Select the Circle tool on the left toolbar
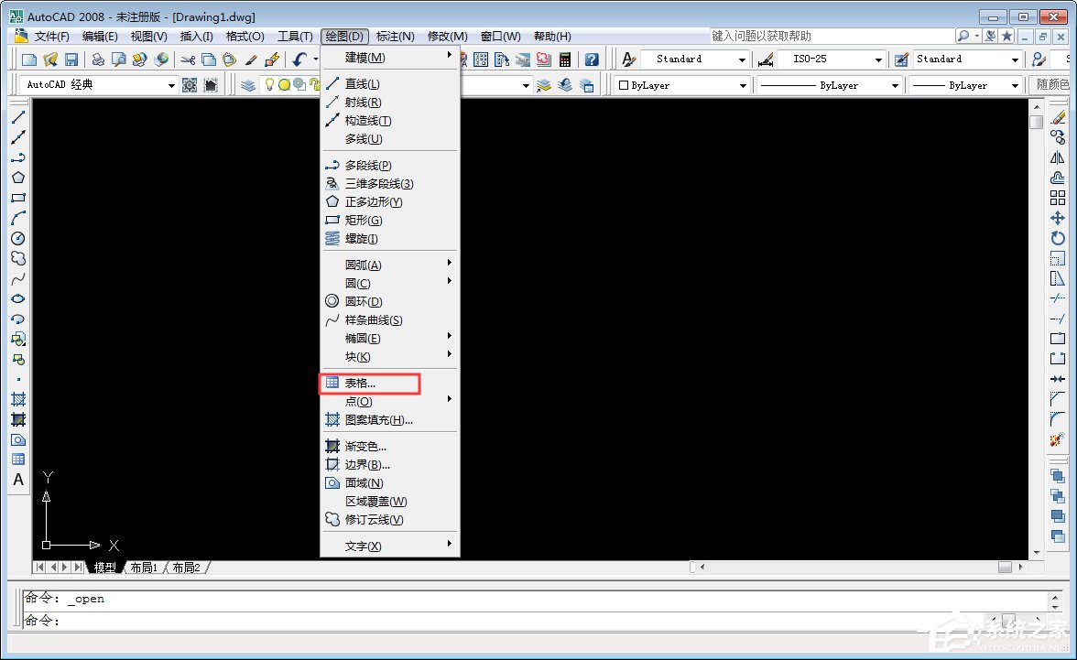 click(18, 238)
